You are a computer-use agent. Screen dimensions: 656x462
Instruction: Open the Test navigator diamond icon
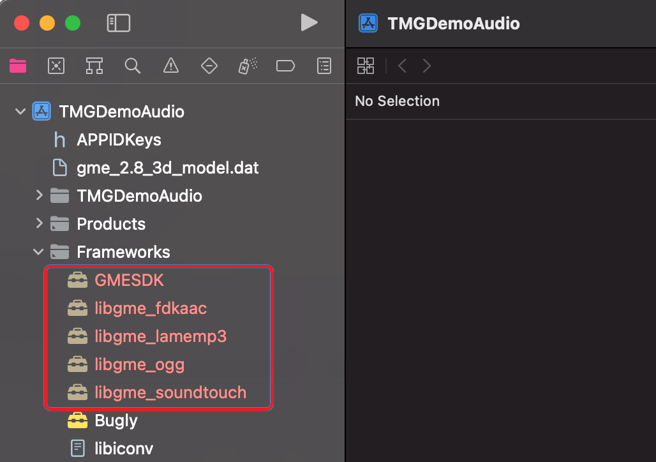pos(209,66)
